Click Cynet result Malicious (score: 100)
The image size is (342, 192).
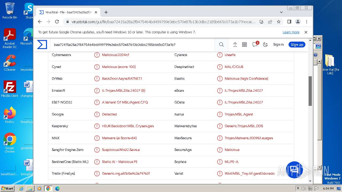(119, 67)
